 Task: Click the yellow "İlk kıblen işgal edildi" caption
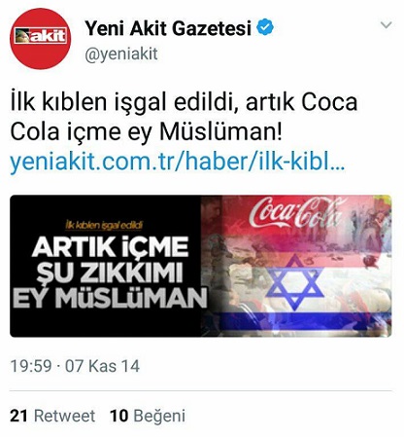(x=104, y=225)
